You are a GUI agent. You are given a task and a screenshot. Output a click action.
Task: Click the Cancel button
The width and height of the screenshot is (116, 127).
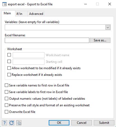82,123
